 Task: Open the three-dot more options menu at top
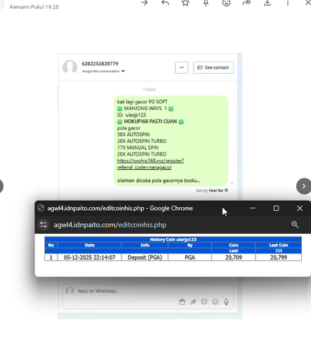tap(288, 3)
